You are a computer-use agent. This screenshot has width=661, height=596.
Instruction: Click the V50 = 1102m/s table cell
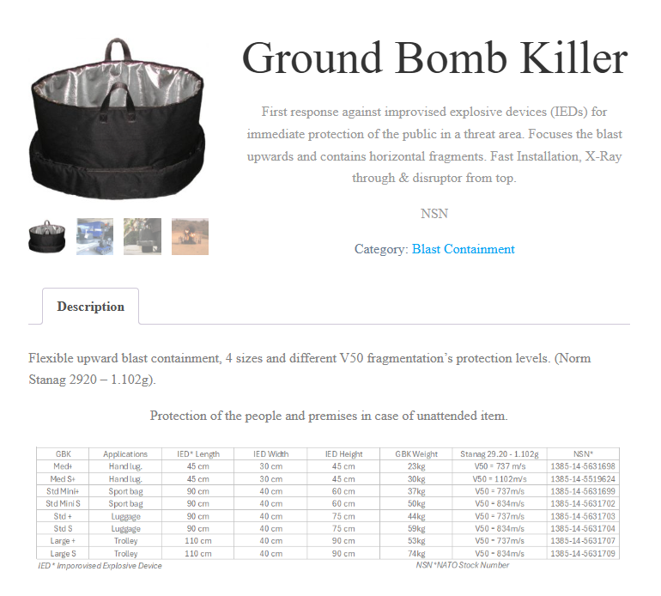[x=499, y=479]
